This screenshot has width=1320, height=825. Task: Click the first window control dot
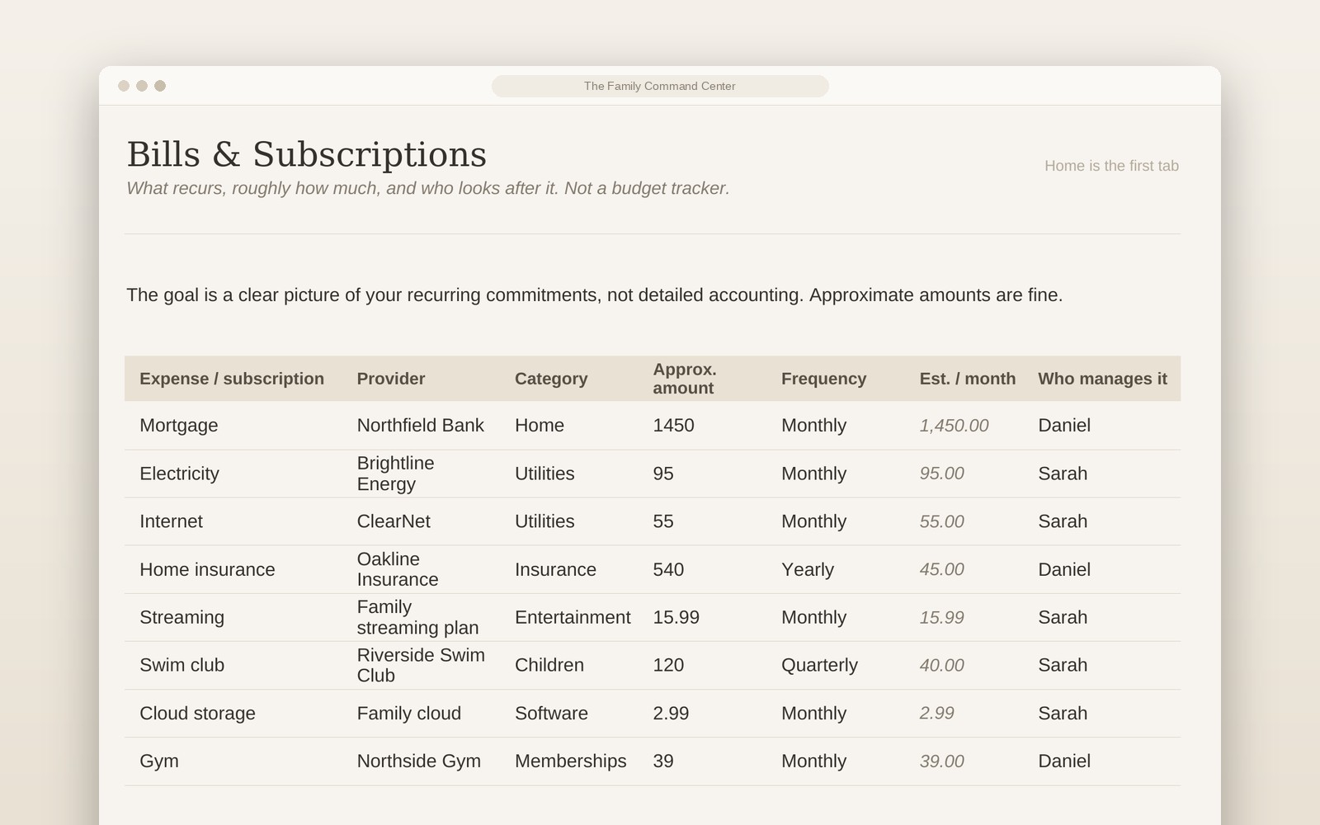click(x=124, y=86)
